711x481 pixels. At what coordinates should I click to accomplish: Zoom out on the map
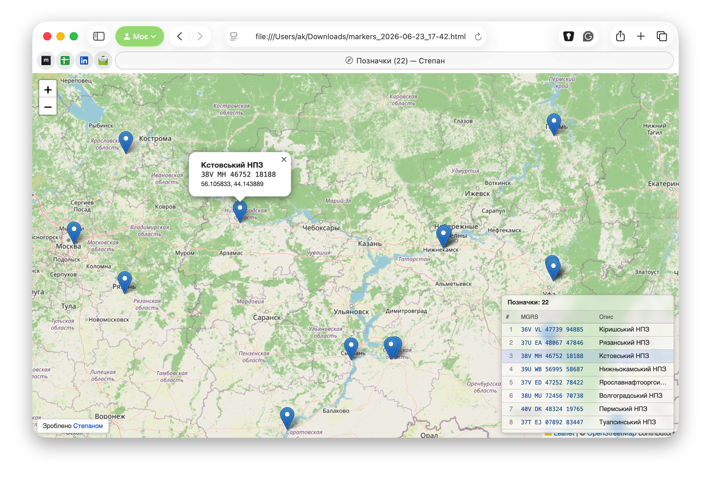[x=48, y=107]
